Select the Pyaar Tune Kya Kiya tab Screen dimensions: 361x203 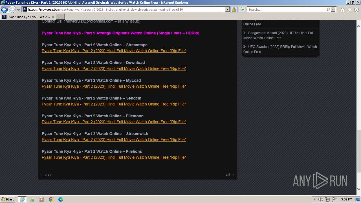coord(28,17)
